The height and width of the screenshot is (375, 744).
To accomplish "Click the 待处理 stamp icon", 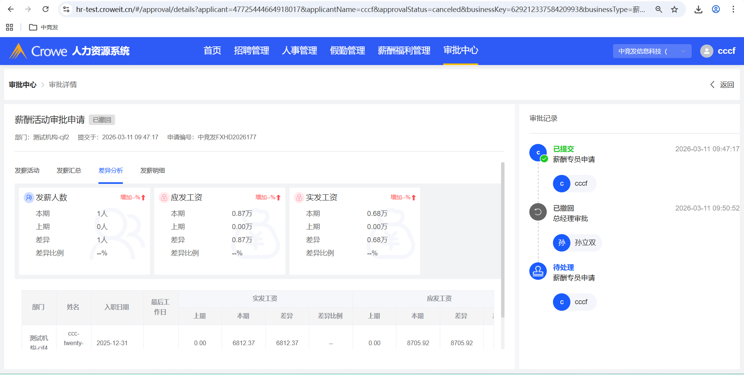I will [538, 271].
